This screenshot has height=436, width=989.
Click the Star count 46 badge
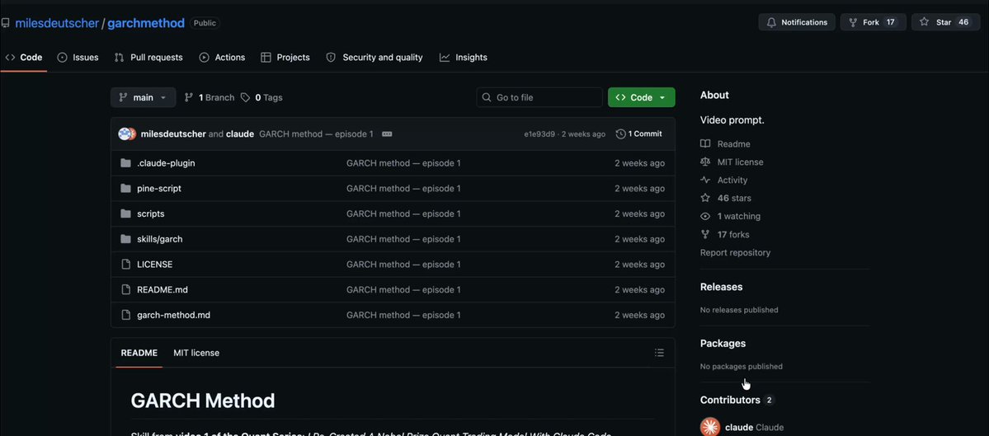pos(963,22)
